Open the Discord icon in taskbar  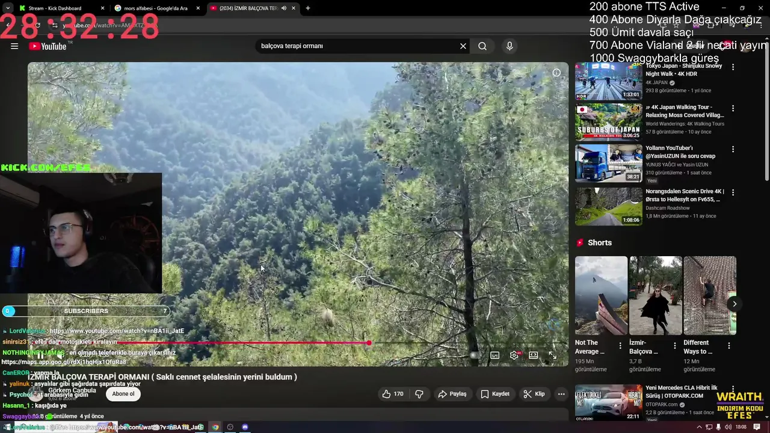(x=245, y=427)
